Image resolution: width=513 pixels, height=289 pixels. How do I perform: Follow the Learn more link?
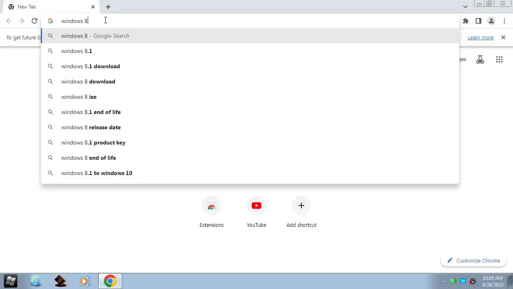point(481,37)
